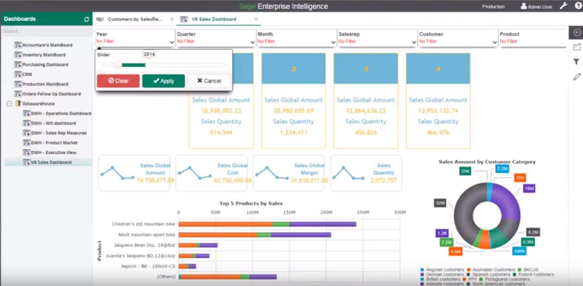The height and width of the screenshot is (286, 583).
Task: Click German customers legend swatch
Action: pyautogui.click(x=422, y=274)
